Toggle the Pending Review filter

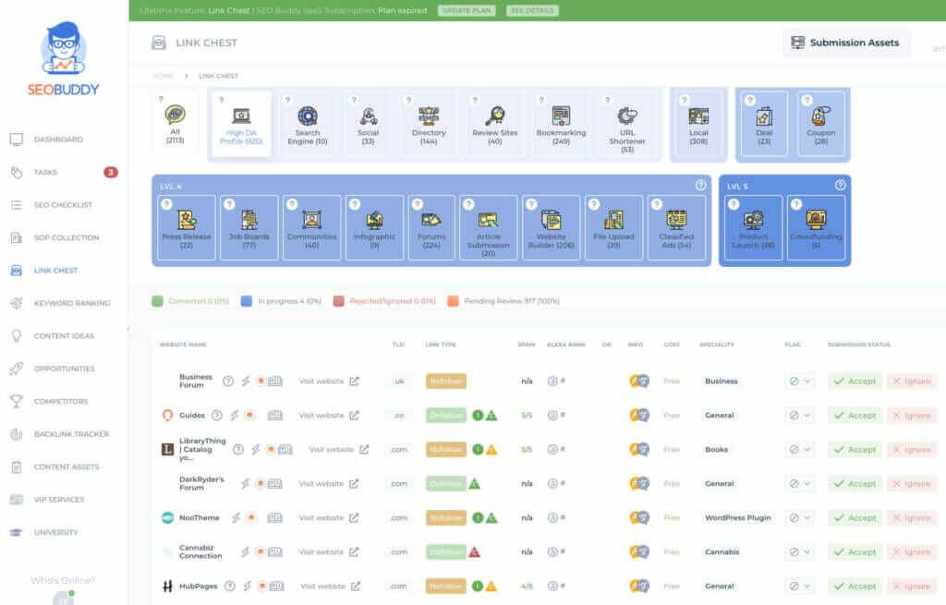[x=503, y=301]
